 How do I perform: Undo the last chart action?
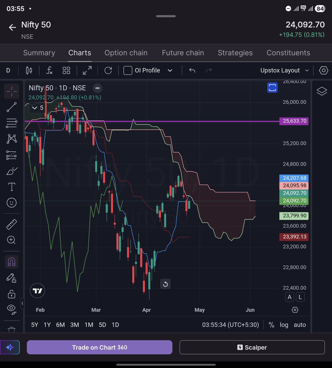(192, 71)
